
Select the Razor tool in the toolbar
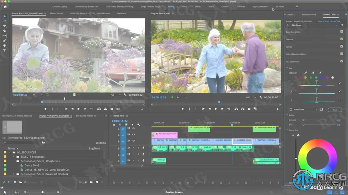click(x=4, y=31)
